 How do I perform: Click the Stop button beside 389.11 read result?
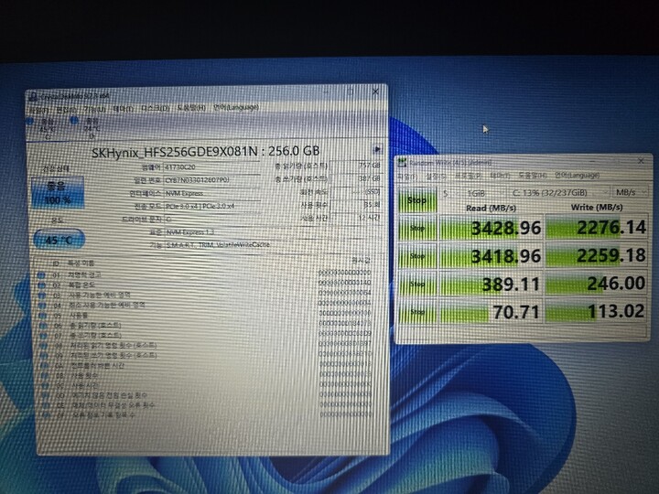(x=417, y=285)
